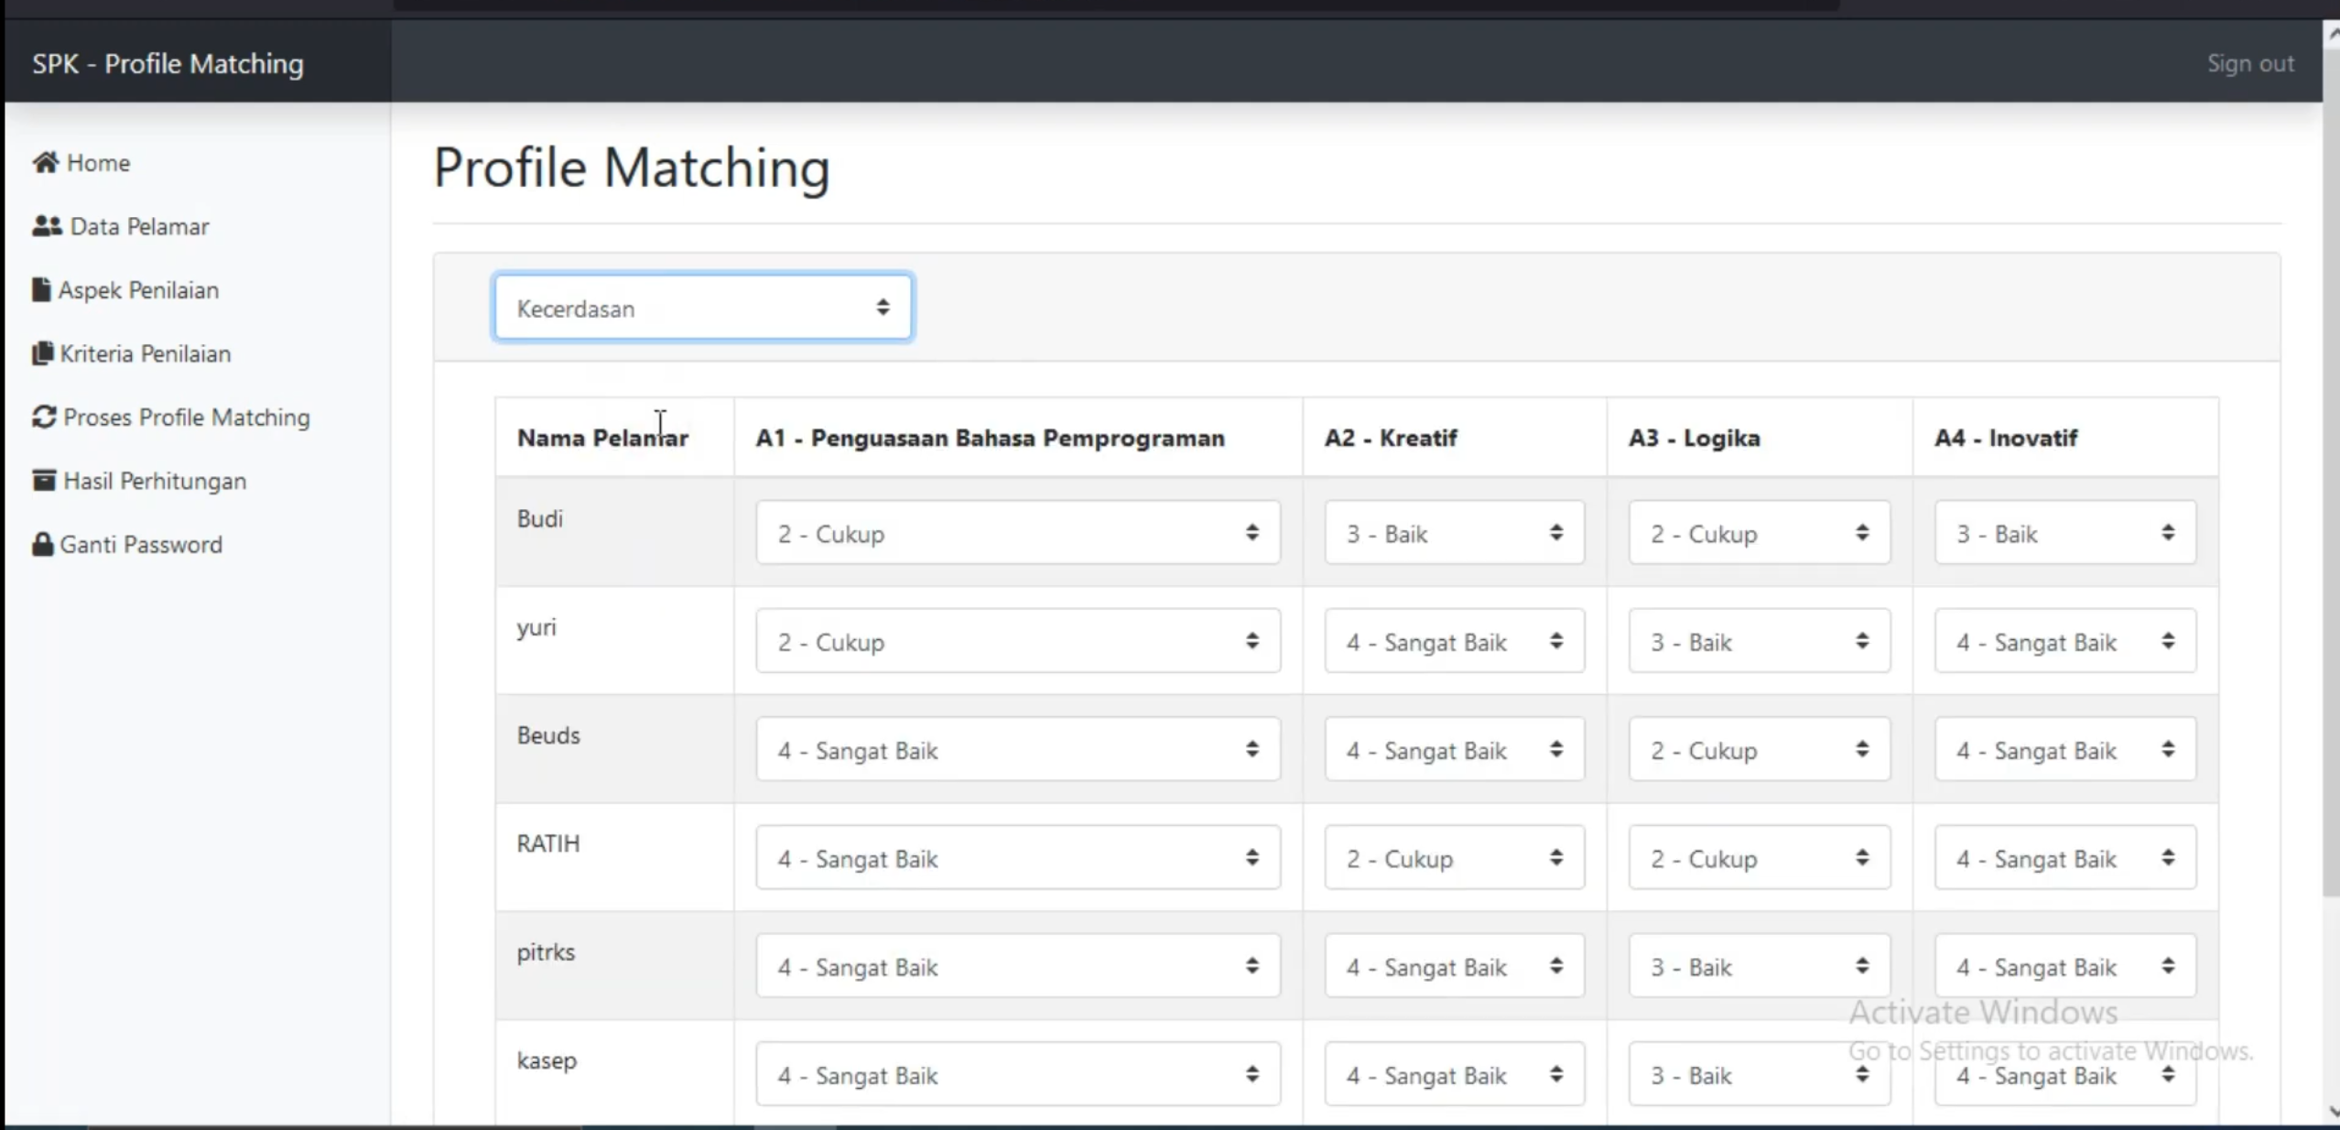
Task: Open RATIH's A4 Inovatif dropdown
Action: [x=2064, y=857]
